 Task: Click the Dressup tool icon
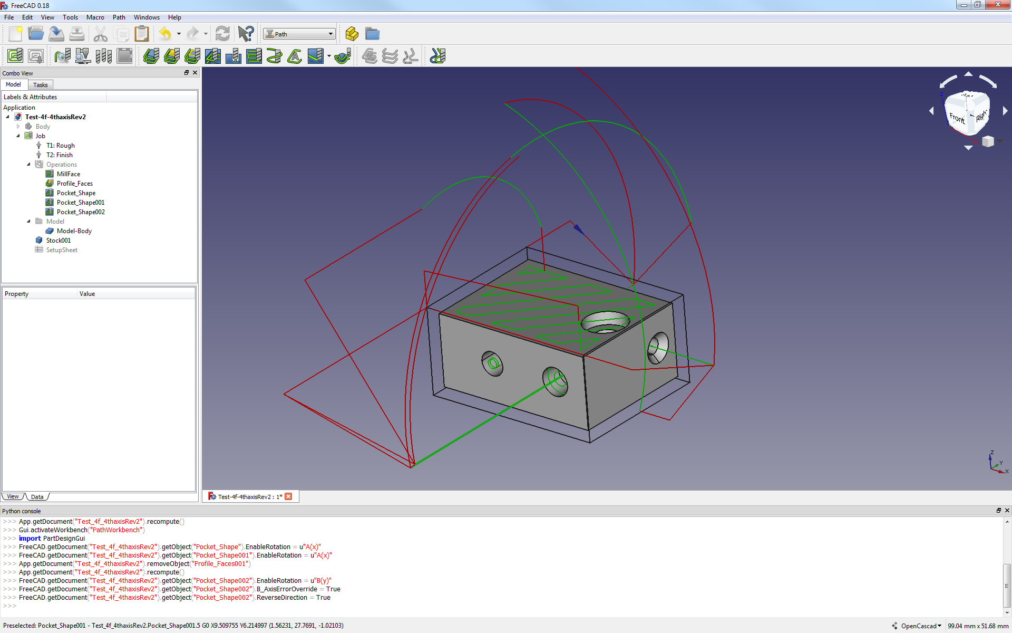click(438, 56)
